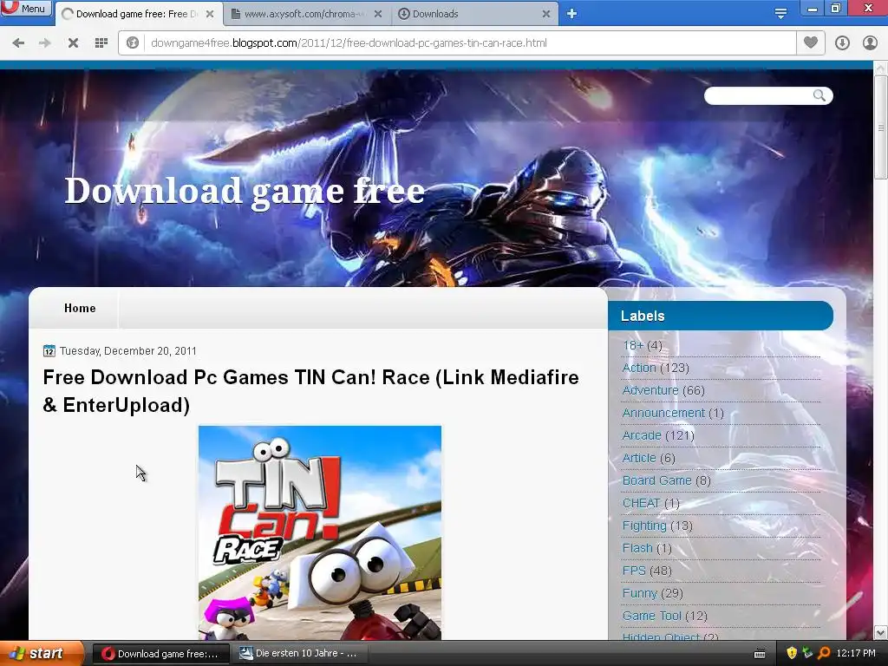Click the security shield tray icon
The width and height of the screenshot is (888, 666).
click(x=792, y=654)
